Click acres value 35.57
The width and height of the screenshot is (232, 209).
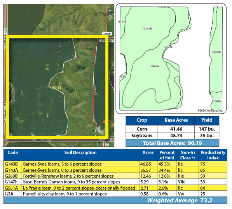pyautogui.click(x=146, y=170)
